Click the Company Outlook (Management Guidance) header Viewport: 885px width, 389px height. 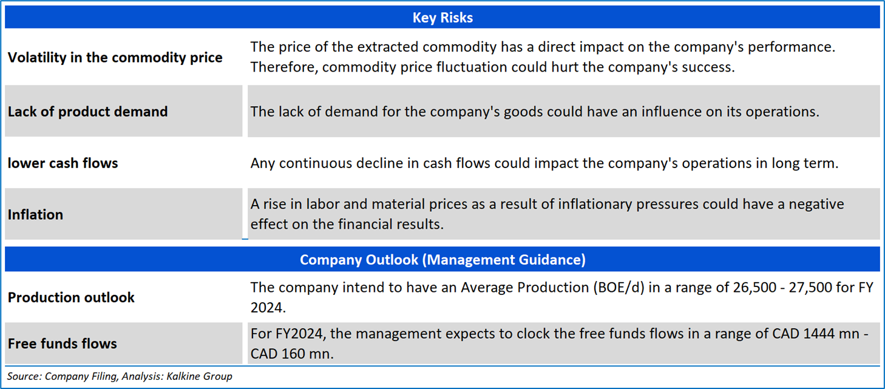442,260
